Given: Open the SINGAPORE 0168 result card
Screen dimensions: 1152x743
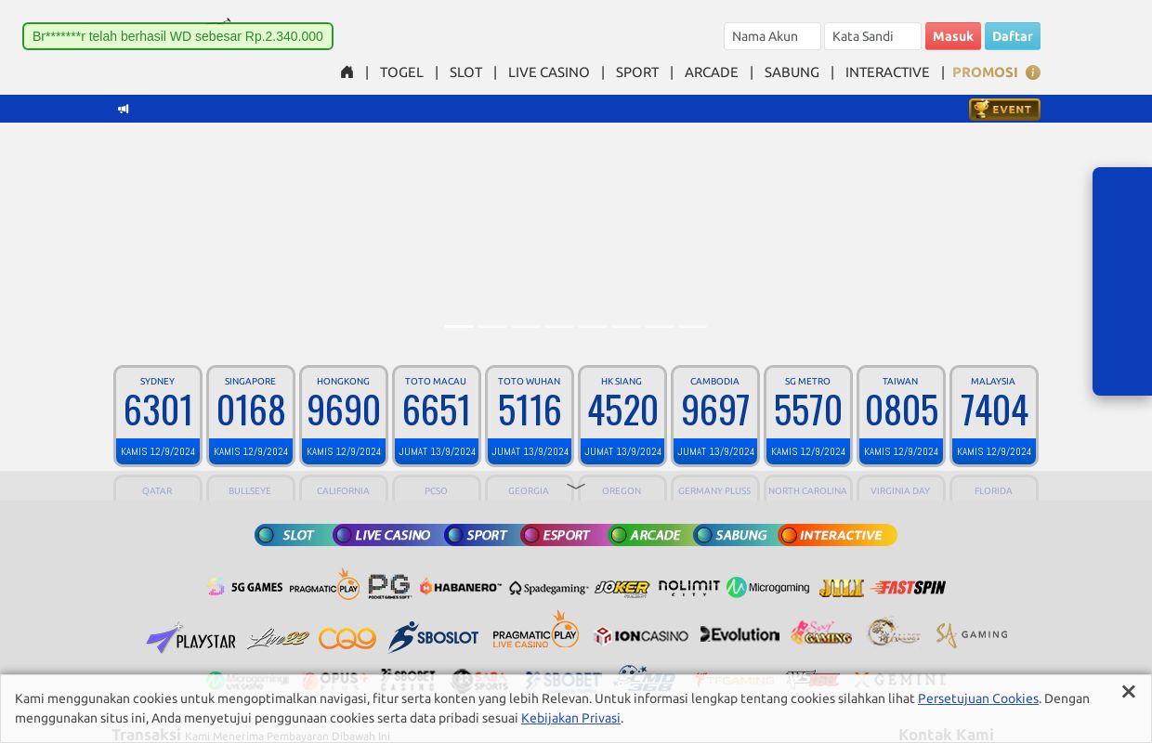Looking at the screenshot, I should coord(251,416).
